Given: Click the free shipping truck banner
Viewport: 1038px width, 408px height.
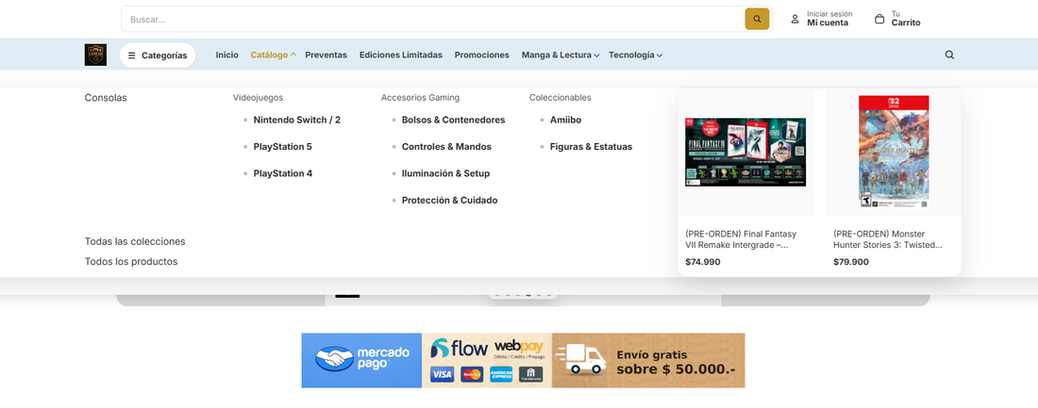Looking at the screenshot, I should coord(648,360).
